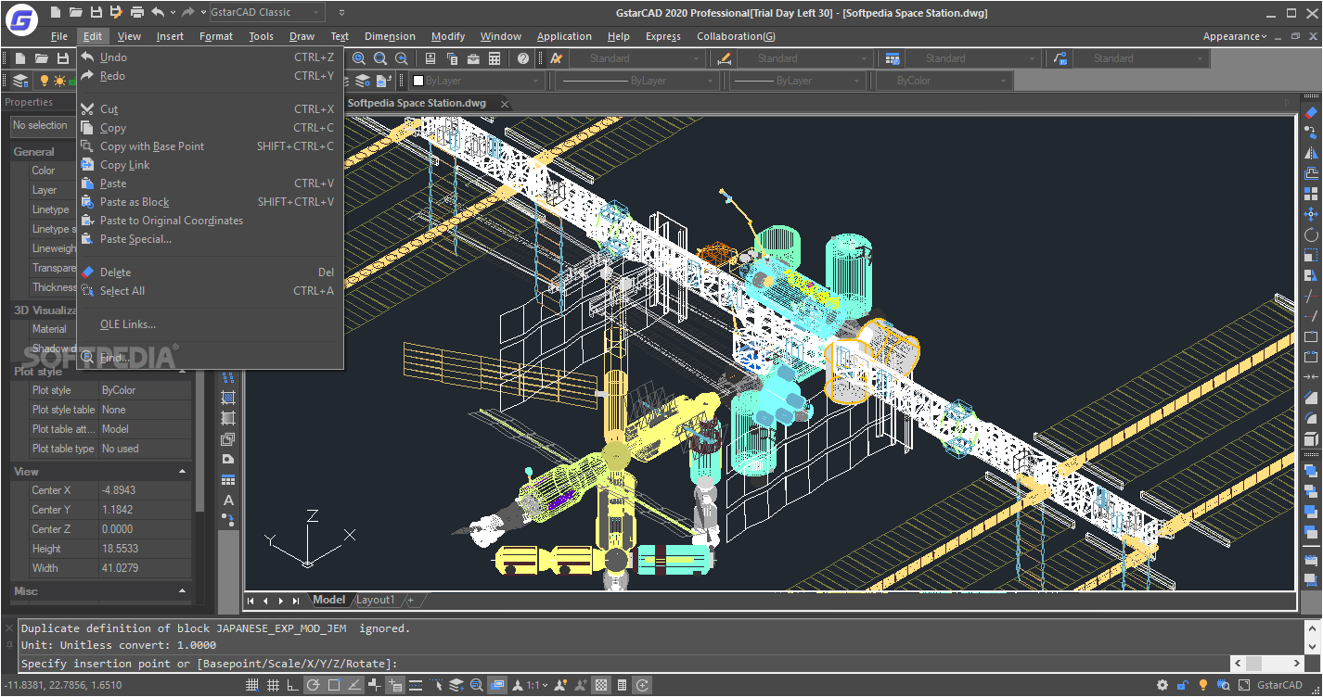Open the GstarCAD application logo menu

(x=20, y=19)
